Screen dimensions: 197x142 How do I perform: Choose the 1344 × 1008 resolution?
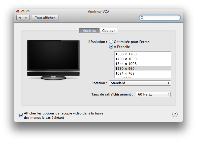coord(143,64)
